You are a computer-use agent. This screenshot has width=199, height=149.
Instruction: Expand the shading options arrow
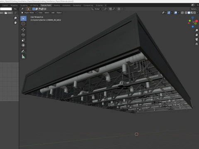[197, 13]
